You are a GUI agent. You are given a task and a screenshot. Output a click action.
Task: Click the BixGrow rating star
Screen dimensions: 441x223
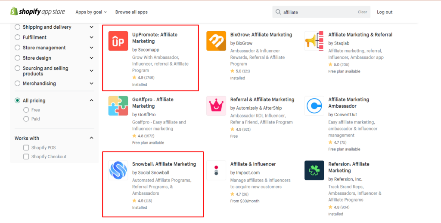(232, 71)
